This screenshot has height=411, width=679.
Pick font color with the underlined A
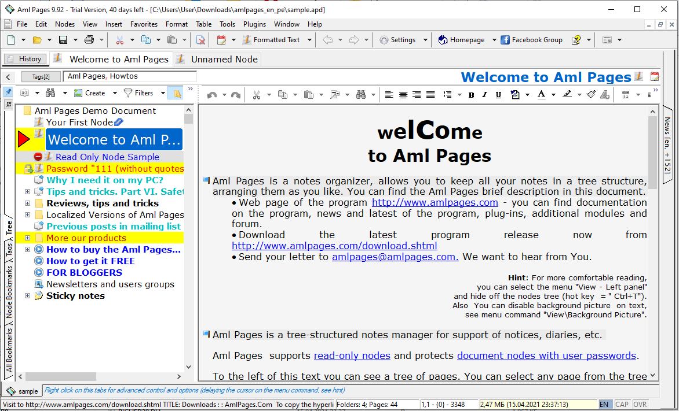coord(541,95)
